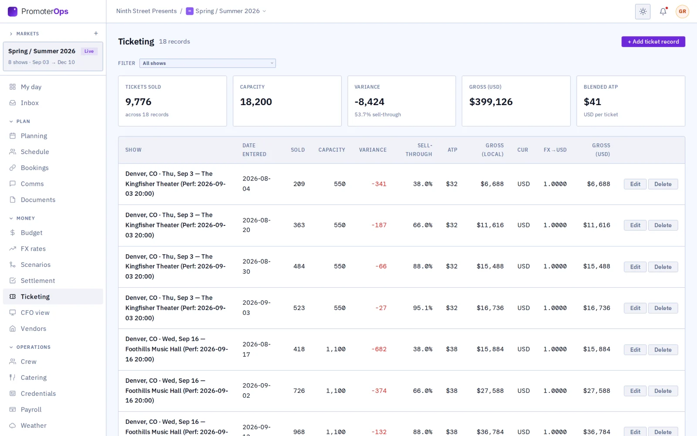Viewport: 697px width, 436px height.
Task: Delete the 2026-08-20 Kingfisher record
Action: (663, 225)
